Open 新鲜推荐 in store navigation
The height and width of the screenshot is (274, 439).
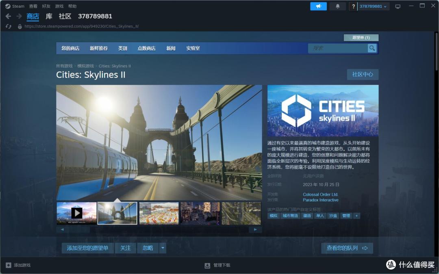pos(98,48)
